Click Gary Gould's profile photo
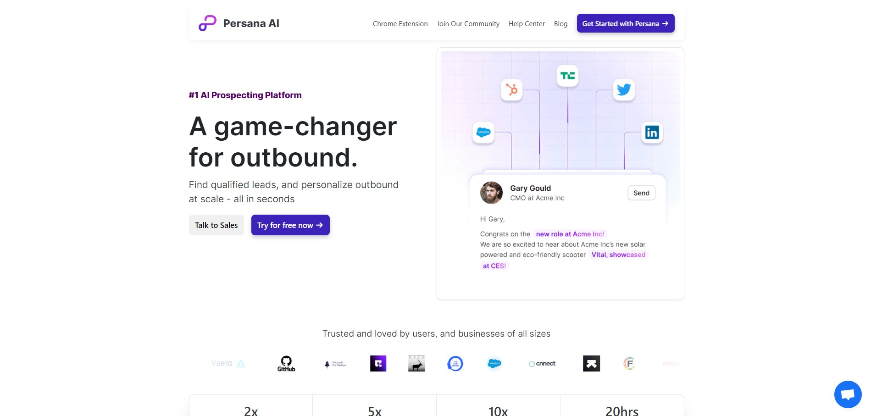This screenshot has height=416, width=871. coord(491,193)
